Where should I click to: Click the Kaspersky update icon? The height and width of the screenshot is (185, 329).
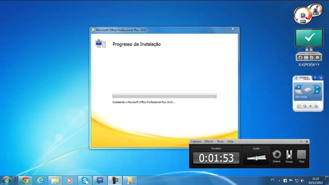[300, 58]
